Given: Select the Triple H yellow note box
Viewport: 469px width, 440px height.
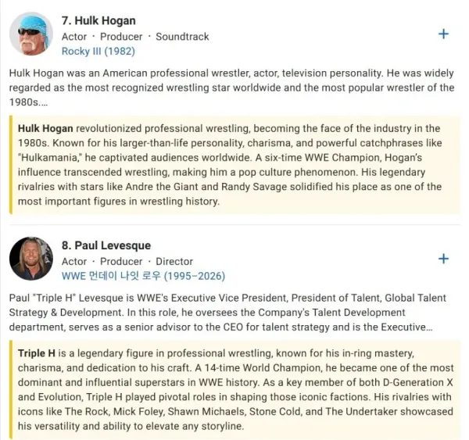Looking at the screenshot, I should [234, 389].
